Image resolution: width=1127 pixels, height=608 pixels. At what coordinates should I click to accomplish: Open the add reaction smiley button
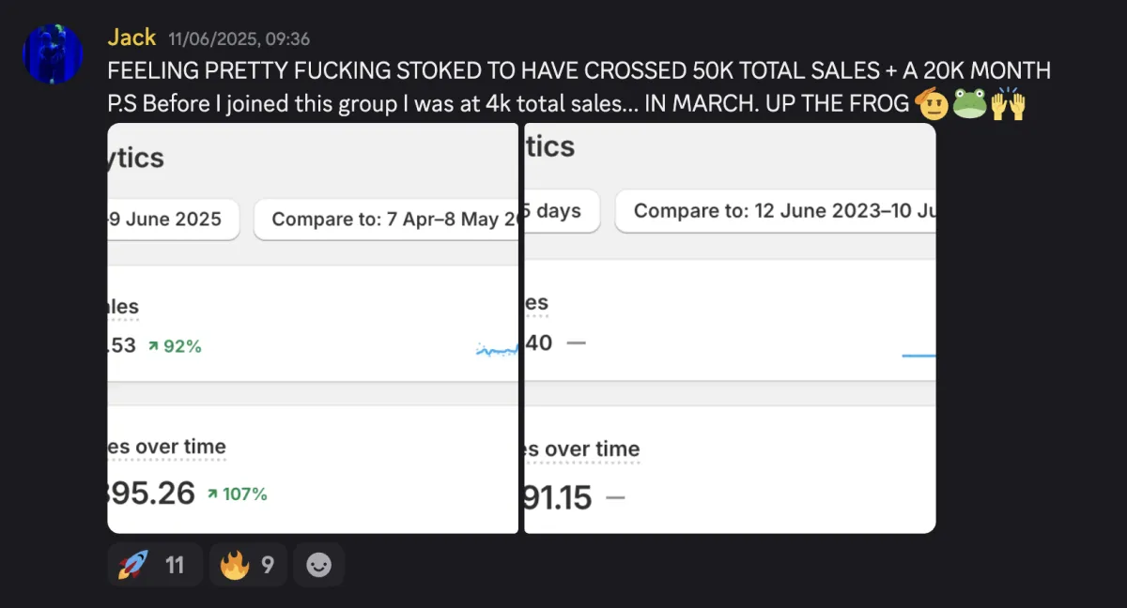coord(319,565)
